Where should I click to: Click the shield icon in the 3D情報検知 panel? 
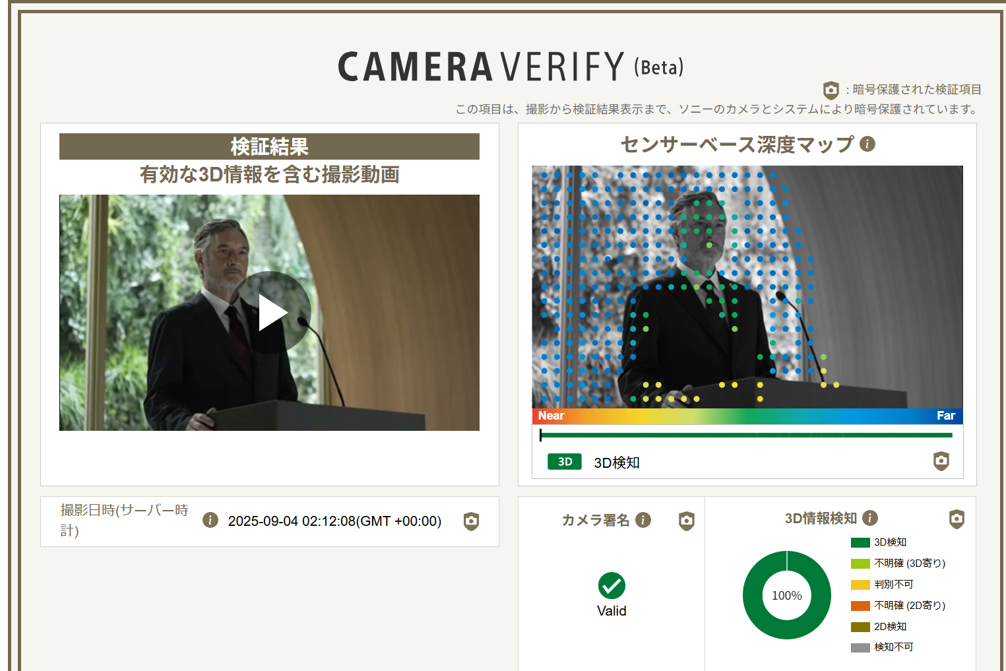pos(957,519)
